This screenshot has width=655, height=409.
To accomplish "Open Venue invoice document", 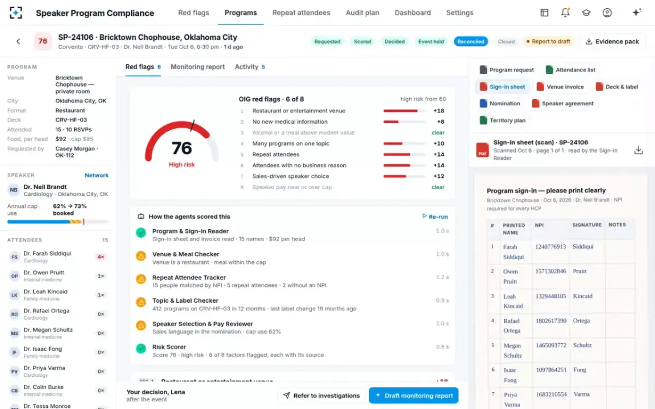I will [x=560, y=87].
